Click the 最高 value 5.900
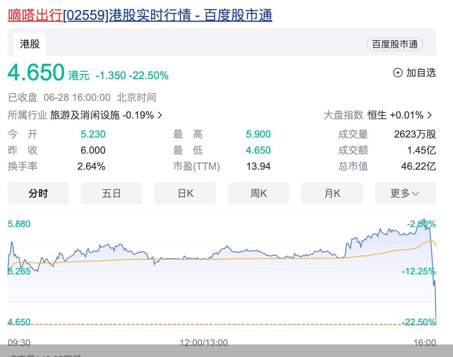 (x=258, y=134)
